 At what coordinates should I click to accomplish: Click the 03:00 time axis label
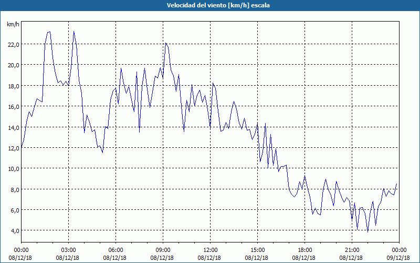(69, 250)
